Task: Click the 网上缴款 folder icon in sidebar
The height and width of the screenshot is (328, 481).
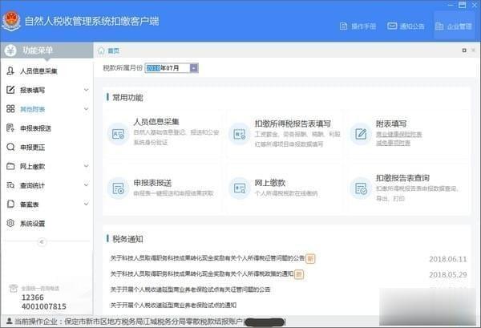Action: [x=10, y=166]
